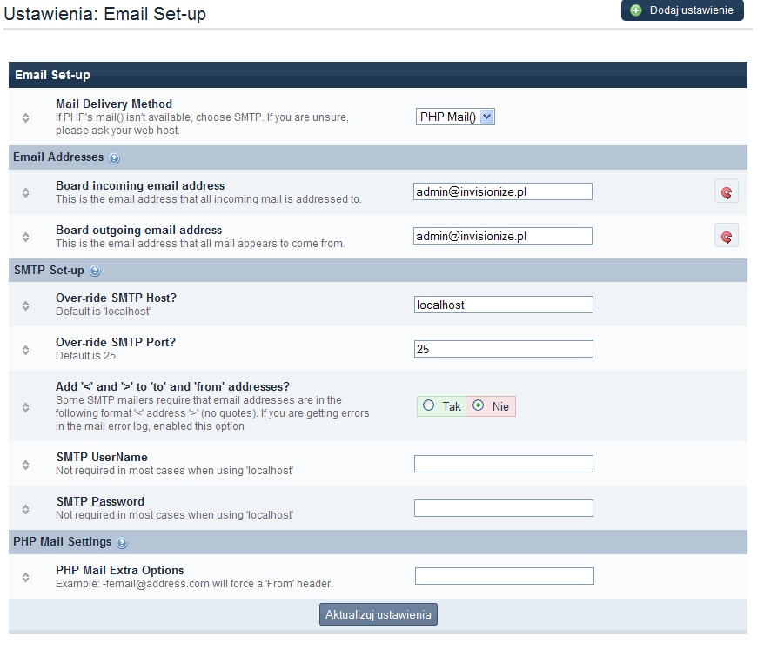Click reorder arrows beside PHP Mail Extra Options
764x650 pixels.
[x=26, y=576]
